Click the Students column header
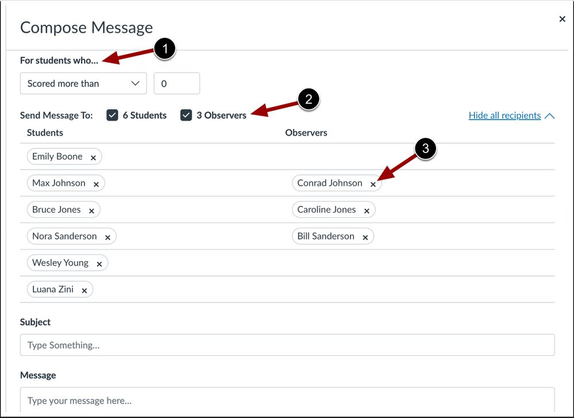Screen dimensions: 574x418 [x=45, y=133]
